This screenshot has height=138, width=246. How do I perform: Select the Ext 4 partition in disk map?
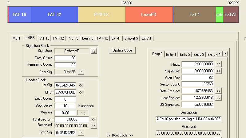[194, 14]
